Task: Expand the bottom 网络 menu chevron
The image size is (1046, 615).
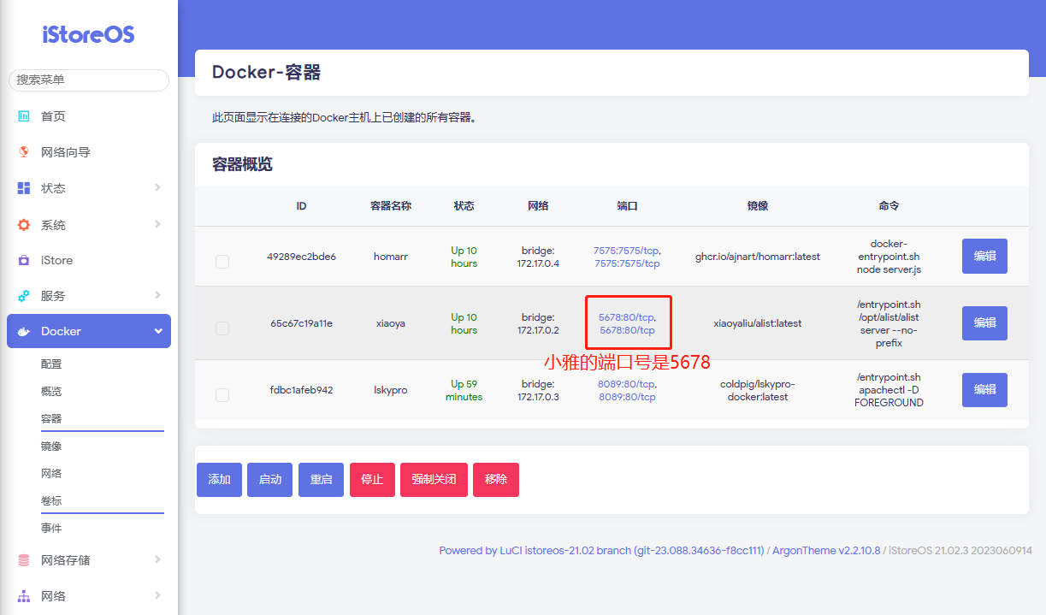Action: [x=158, y=595]
